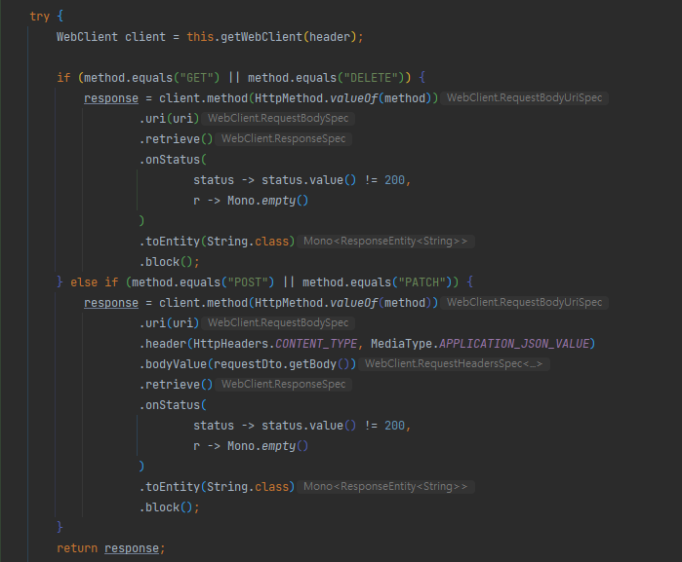682x562 pixels.
Task: Click the WebClient.RequestHeadersSpec<...> inlay hint
Action: click(x=454, y=364)
